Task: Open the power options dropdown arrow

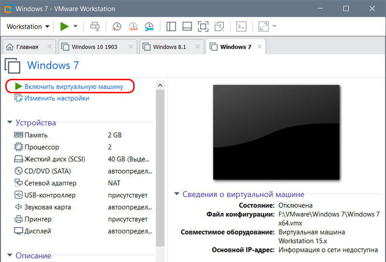Action: pos(76,27)
